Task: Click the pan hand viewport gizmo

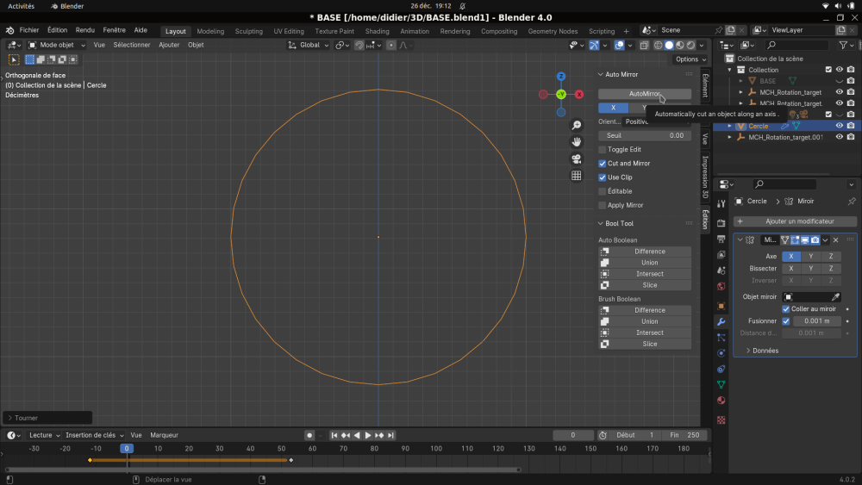Action: click(576, 142)
